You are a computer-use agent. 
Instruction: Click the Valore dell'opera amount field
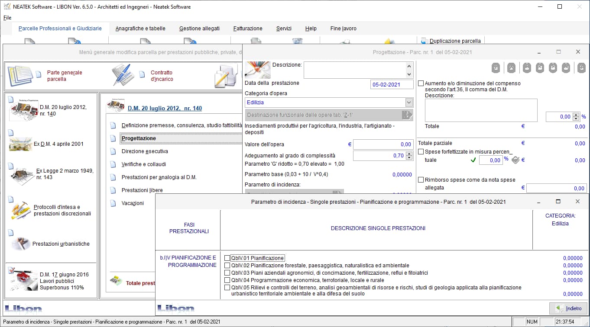[383, 144]
